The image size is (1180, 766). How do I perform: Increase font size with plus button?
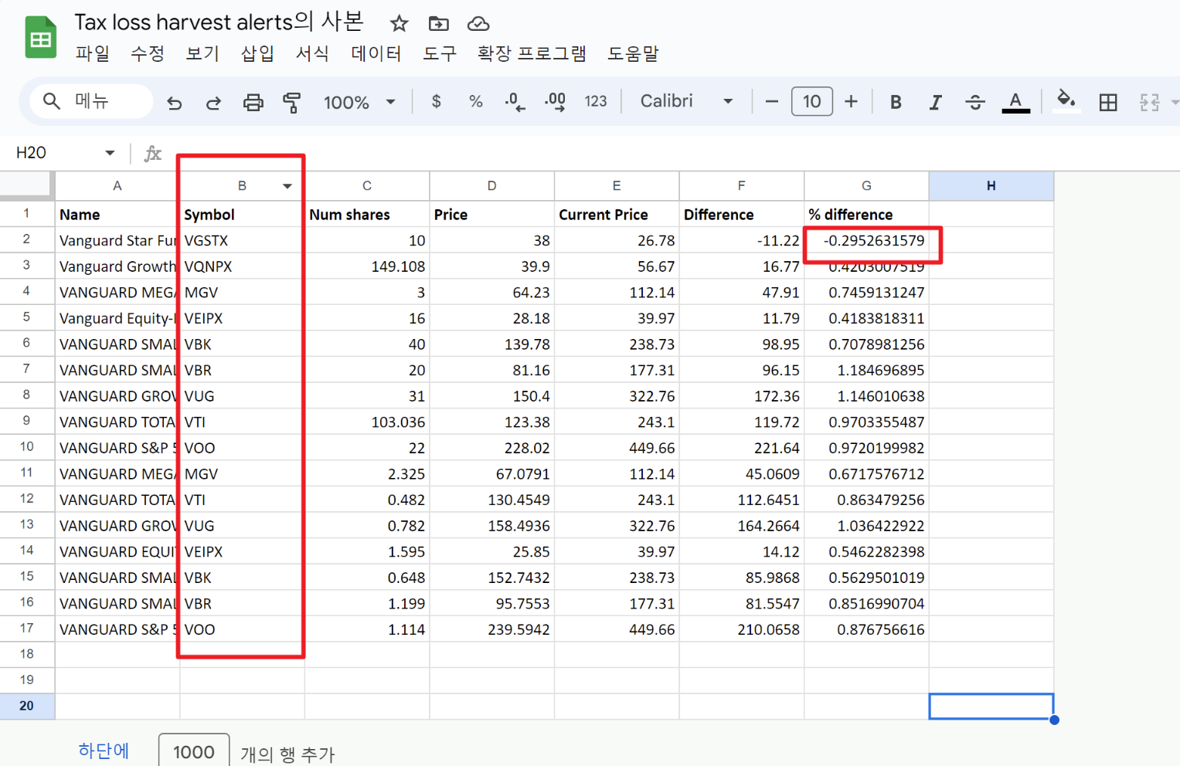point(851,101)
